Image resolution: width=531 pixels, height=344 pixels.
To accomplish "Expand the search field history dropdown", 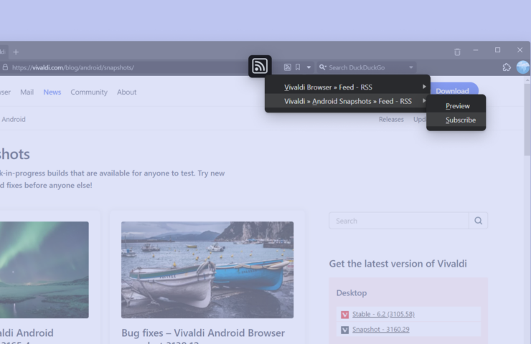I will pos(410,67).
